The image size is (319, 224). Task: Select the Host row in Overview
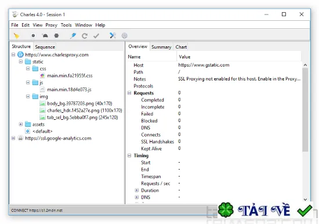214,65
